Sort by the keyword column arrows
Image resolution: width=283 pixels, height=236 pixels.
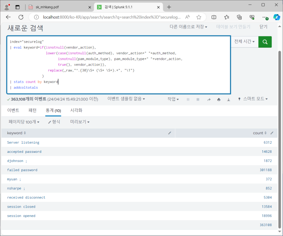pyautogui.click(x=25, y=133)
